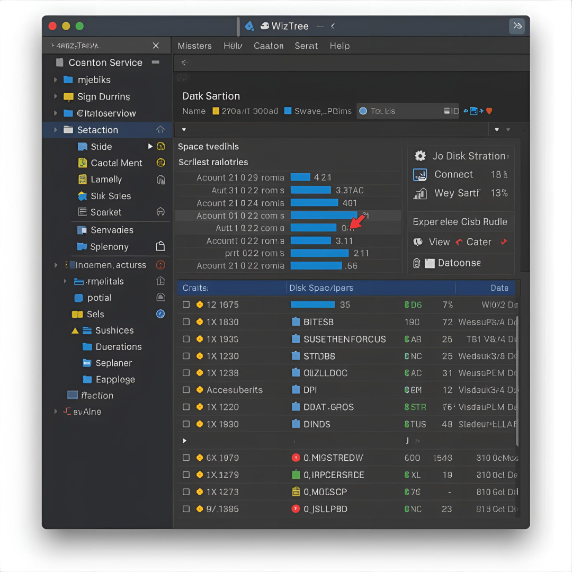Click the gear icon beside Jo Disk Stration
The height and width of the screenshot is (572, 572).
(x=420, y=156)
